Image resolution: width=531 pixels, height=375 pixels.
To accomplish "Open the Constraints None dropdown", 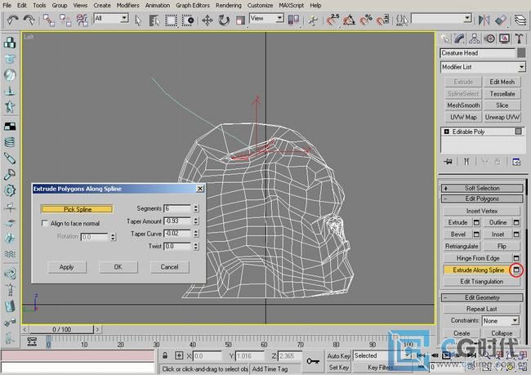I will click(x=515, y=320).
